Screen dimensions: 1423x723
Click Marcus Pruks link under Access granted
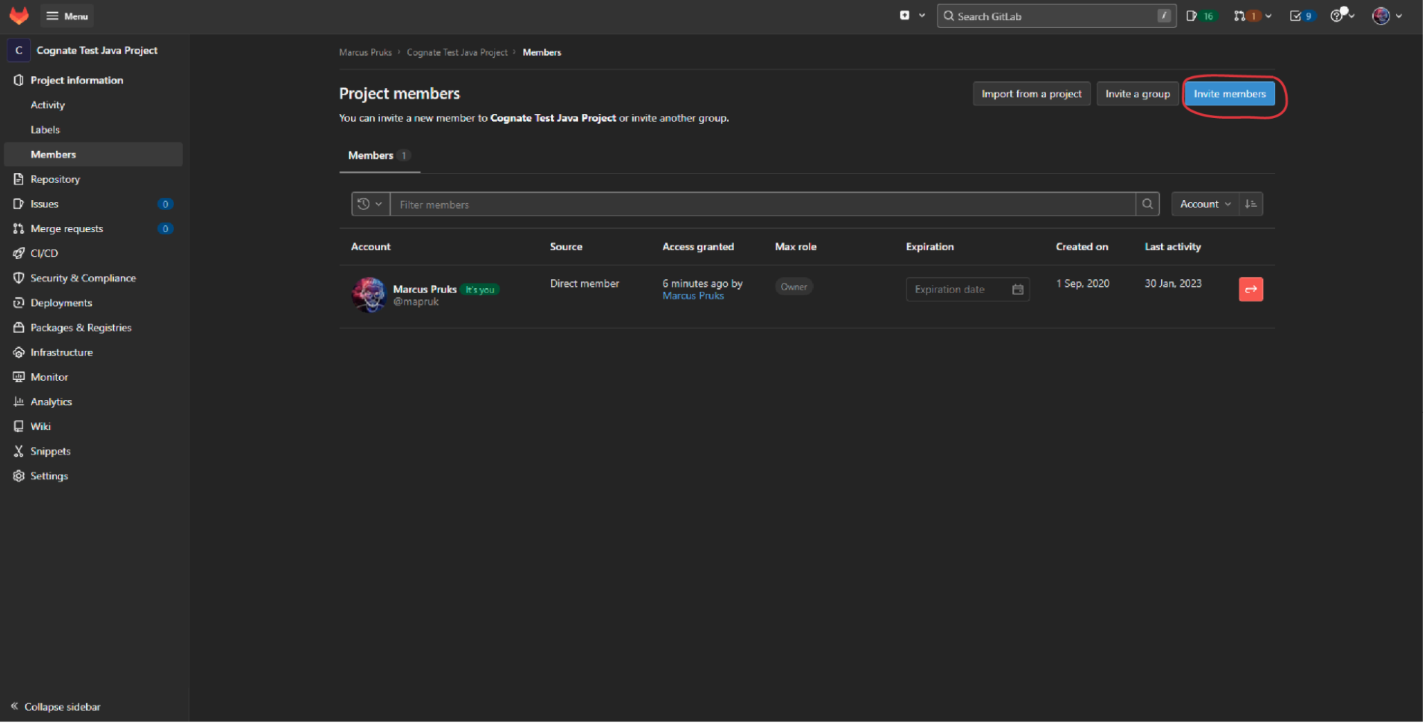[x=693, y=296]
